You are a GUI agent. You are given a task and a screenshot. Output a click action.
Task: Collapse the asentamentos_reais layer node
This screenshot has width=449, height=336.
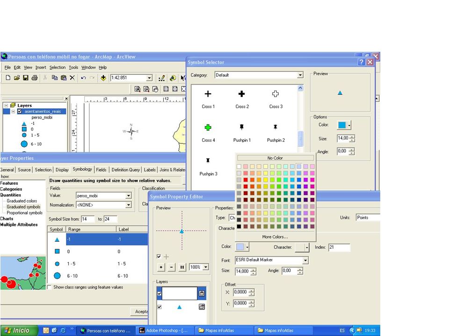[13, 112]
